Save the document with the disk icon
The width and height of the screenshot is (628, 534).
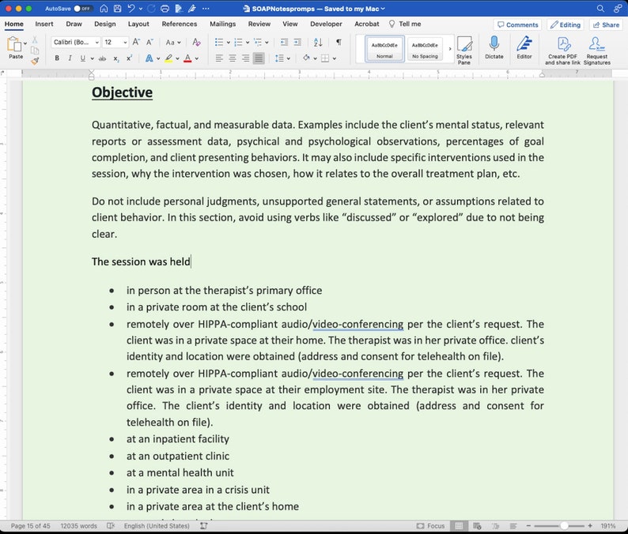[117, 9]
